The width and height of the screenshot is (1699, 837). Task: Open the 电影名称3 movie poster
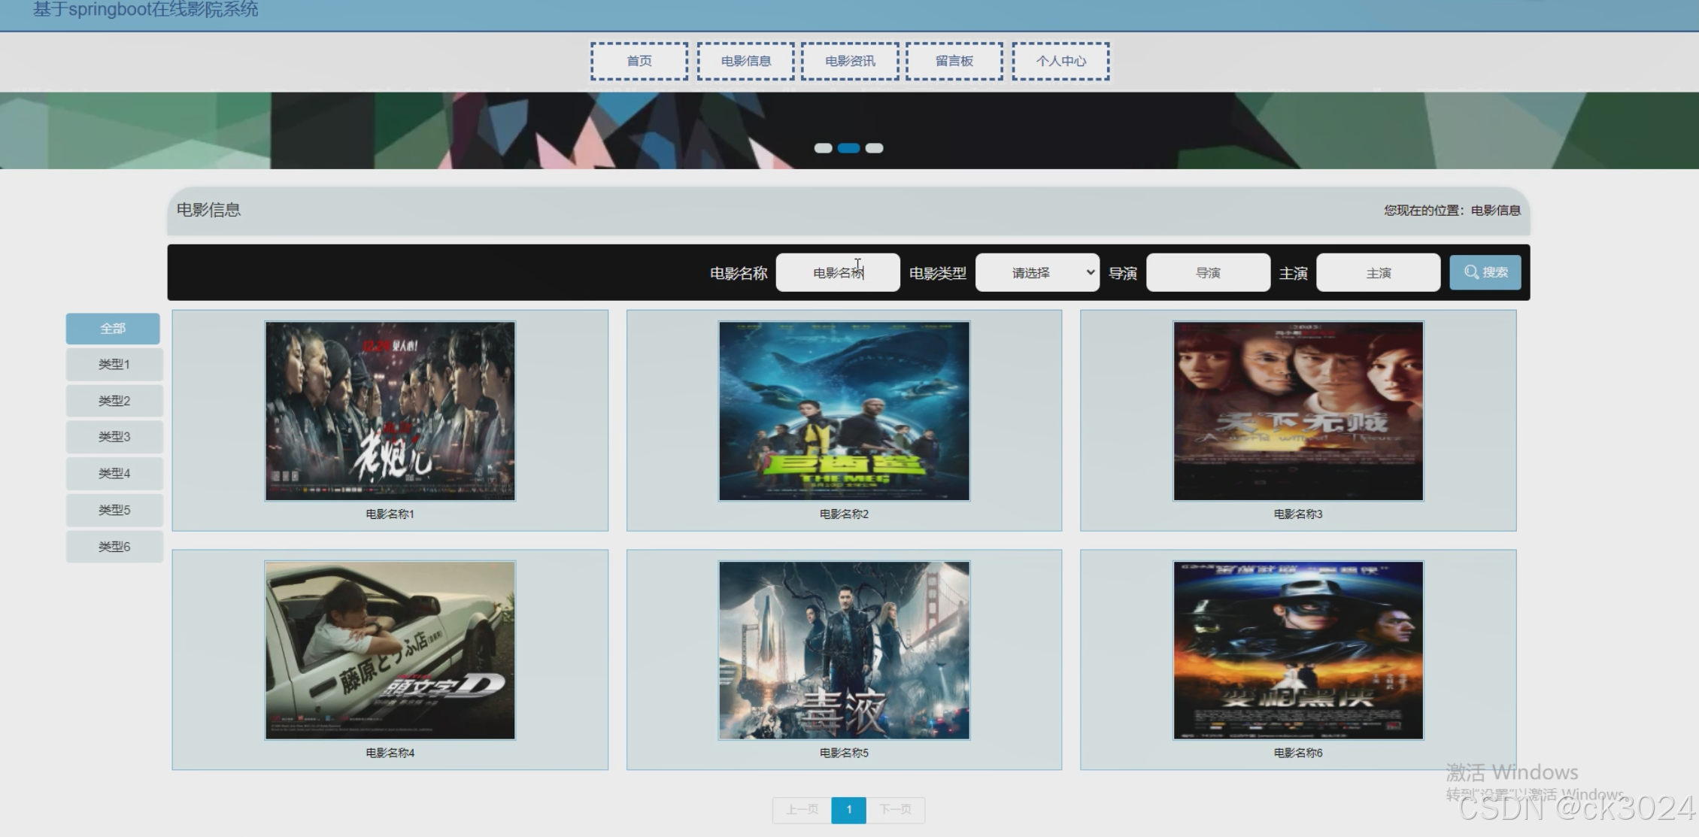coord(1298,411)
